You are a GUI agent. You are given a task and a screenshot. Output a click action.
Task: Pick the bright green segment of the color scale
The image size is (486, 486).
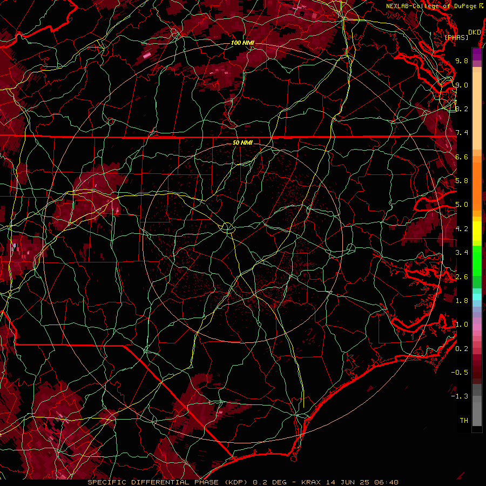click(x=477, y=260)
